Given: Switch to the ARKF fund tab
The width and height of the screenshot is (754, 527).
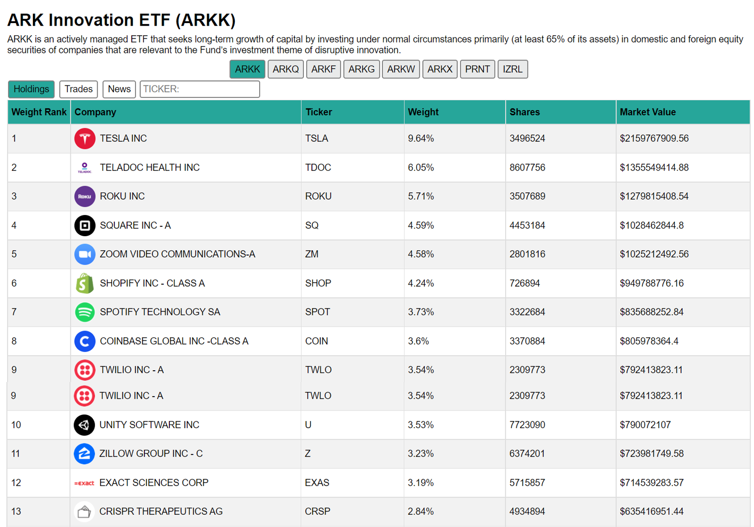Looking at the screenshot, I should (324, 69).
